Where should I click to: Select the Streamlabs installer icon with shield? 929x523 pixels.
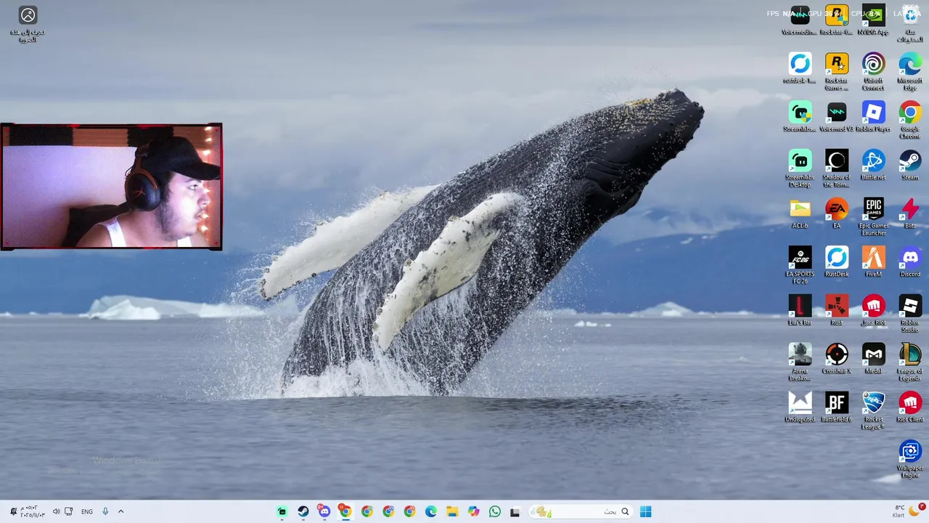800,116
